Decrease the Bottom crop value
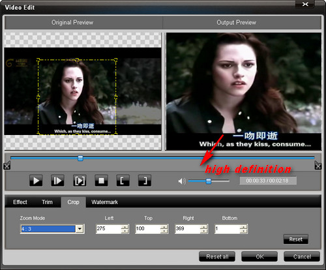This screenshot has width=326, height=270. coord(243,231)
